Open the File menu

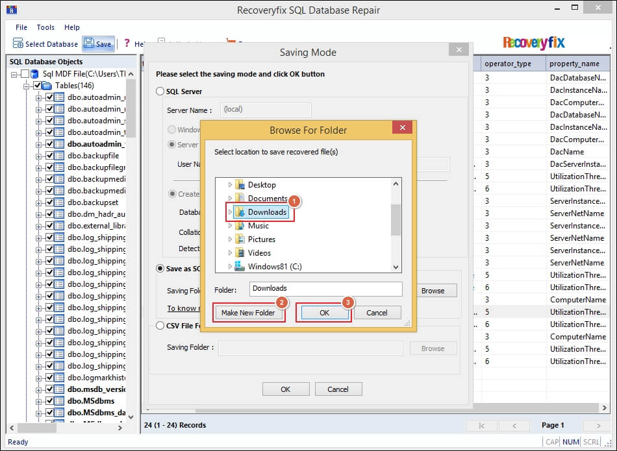(21, 27)
